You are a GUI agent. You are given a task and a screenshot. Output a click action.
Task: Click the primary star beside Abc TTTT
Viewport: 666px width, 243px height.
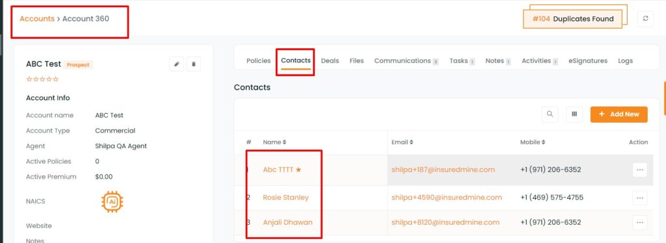(x=299, y=170)
